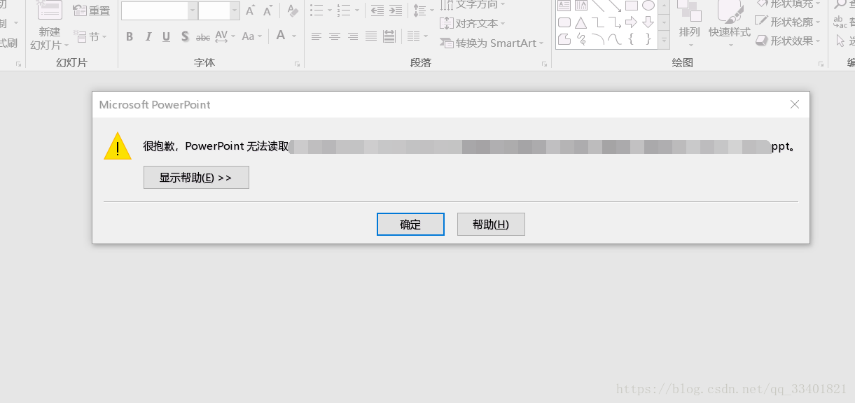Select the oval shape
This screenshot has width=855, height=403.
point(648,6)
